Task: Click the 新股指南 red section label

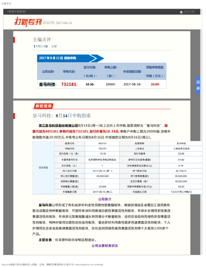Action: pyautogui.click(x=43, y=106)
